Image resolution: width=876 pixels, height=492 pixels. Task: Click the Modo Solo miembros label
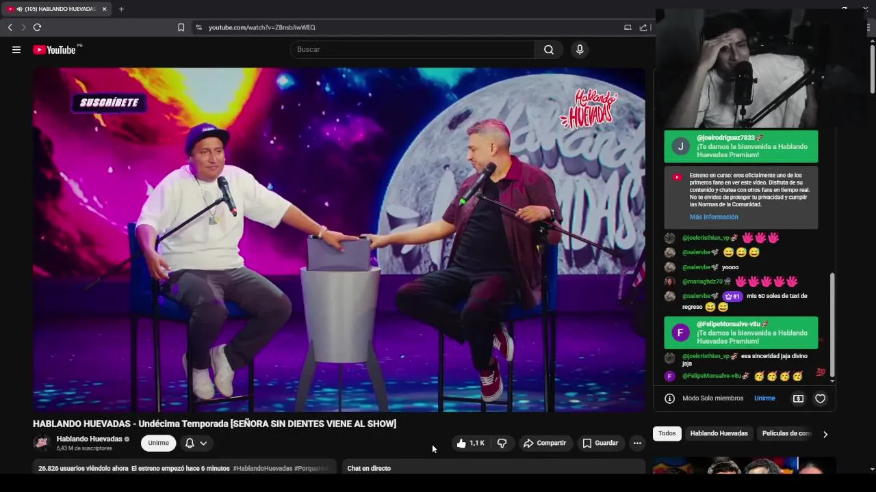point(712,398)
